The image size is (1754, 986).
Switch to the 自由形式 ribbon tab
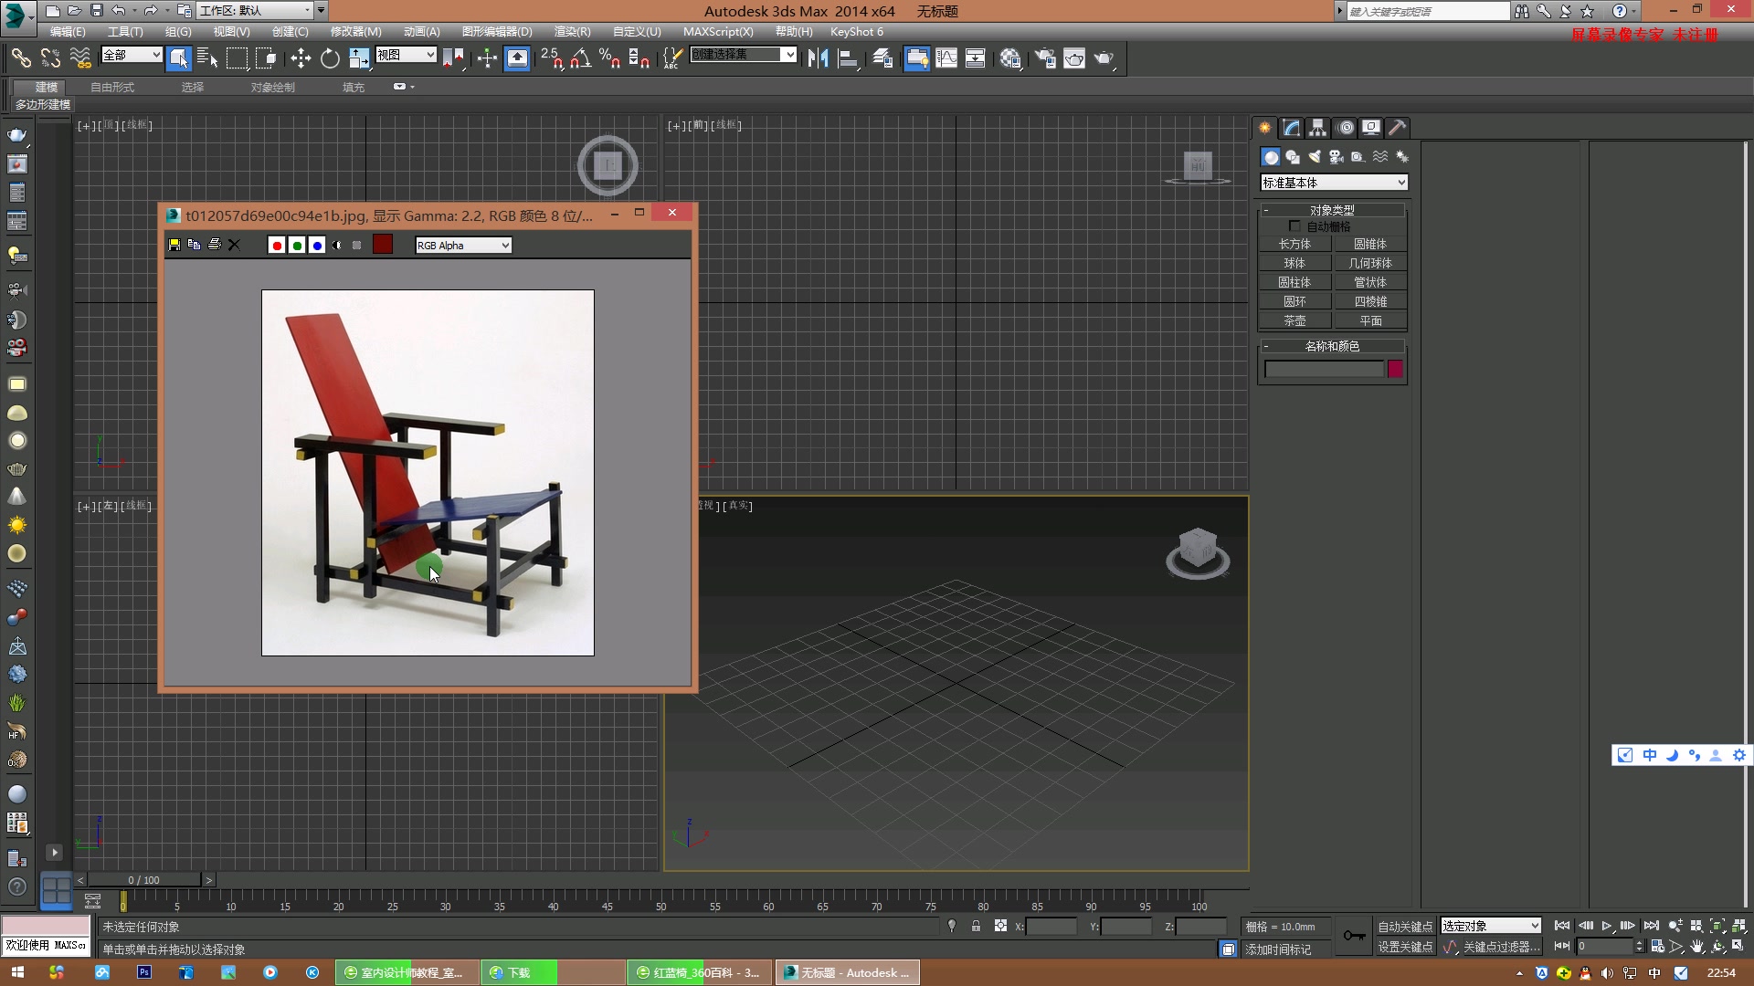click(112, 88)
